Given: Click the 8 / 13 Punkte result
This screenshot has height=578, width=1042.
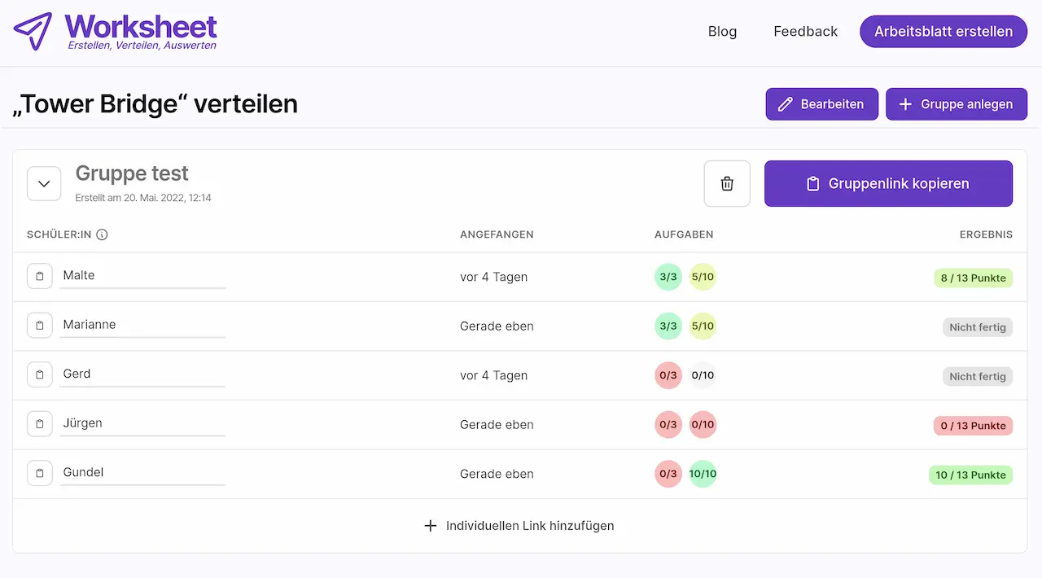Looking at the screenshot, I should pos(973,278).
